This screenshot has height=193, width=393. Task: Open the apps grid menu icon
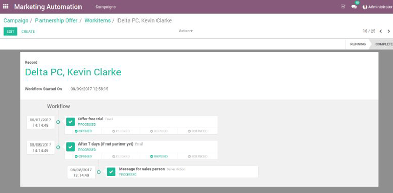5,7
